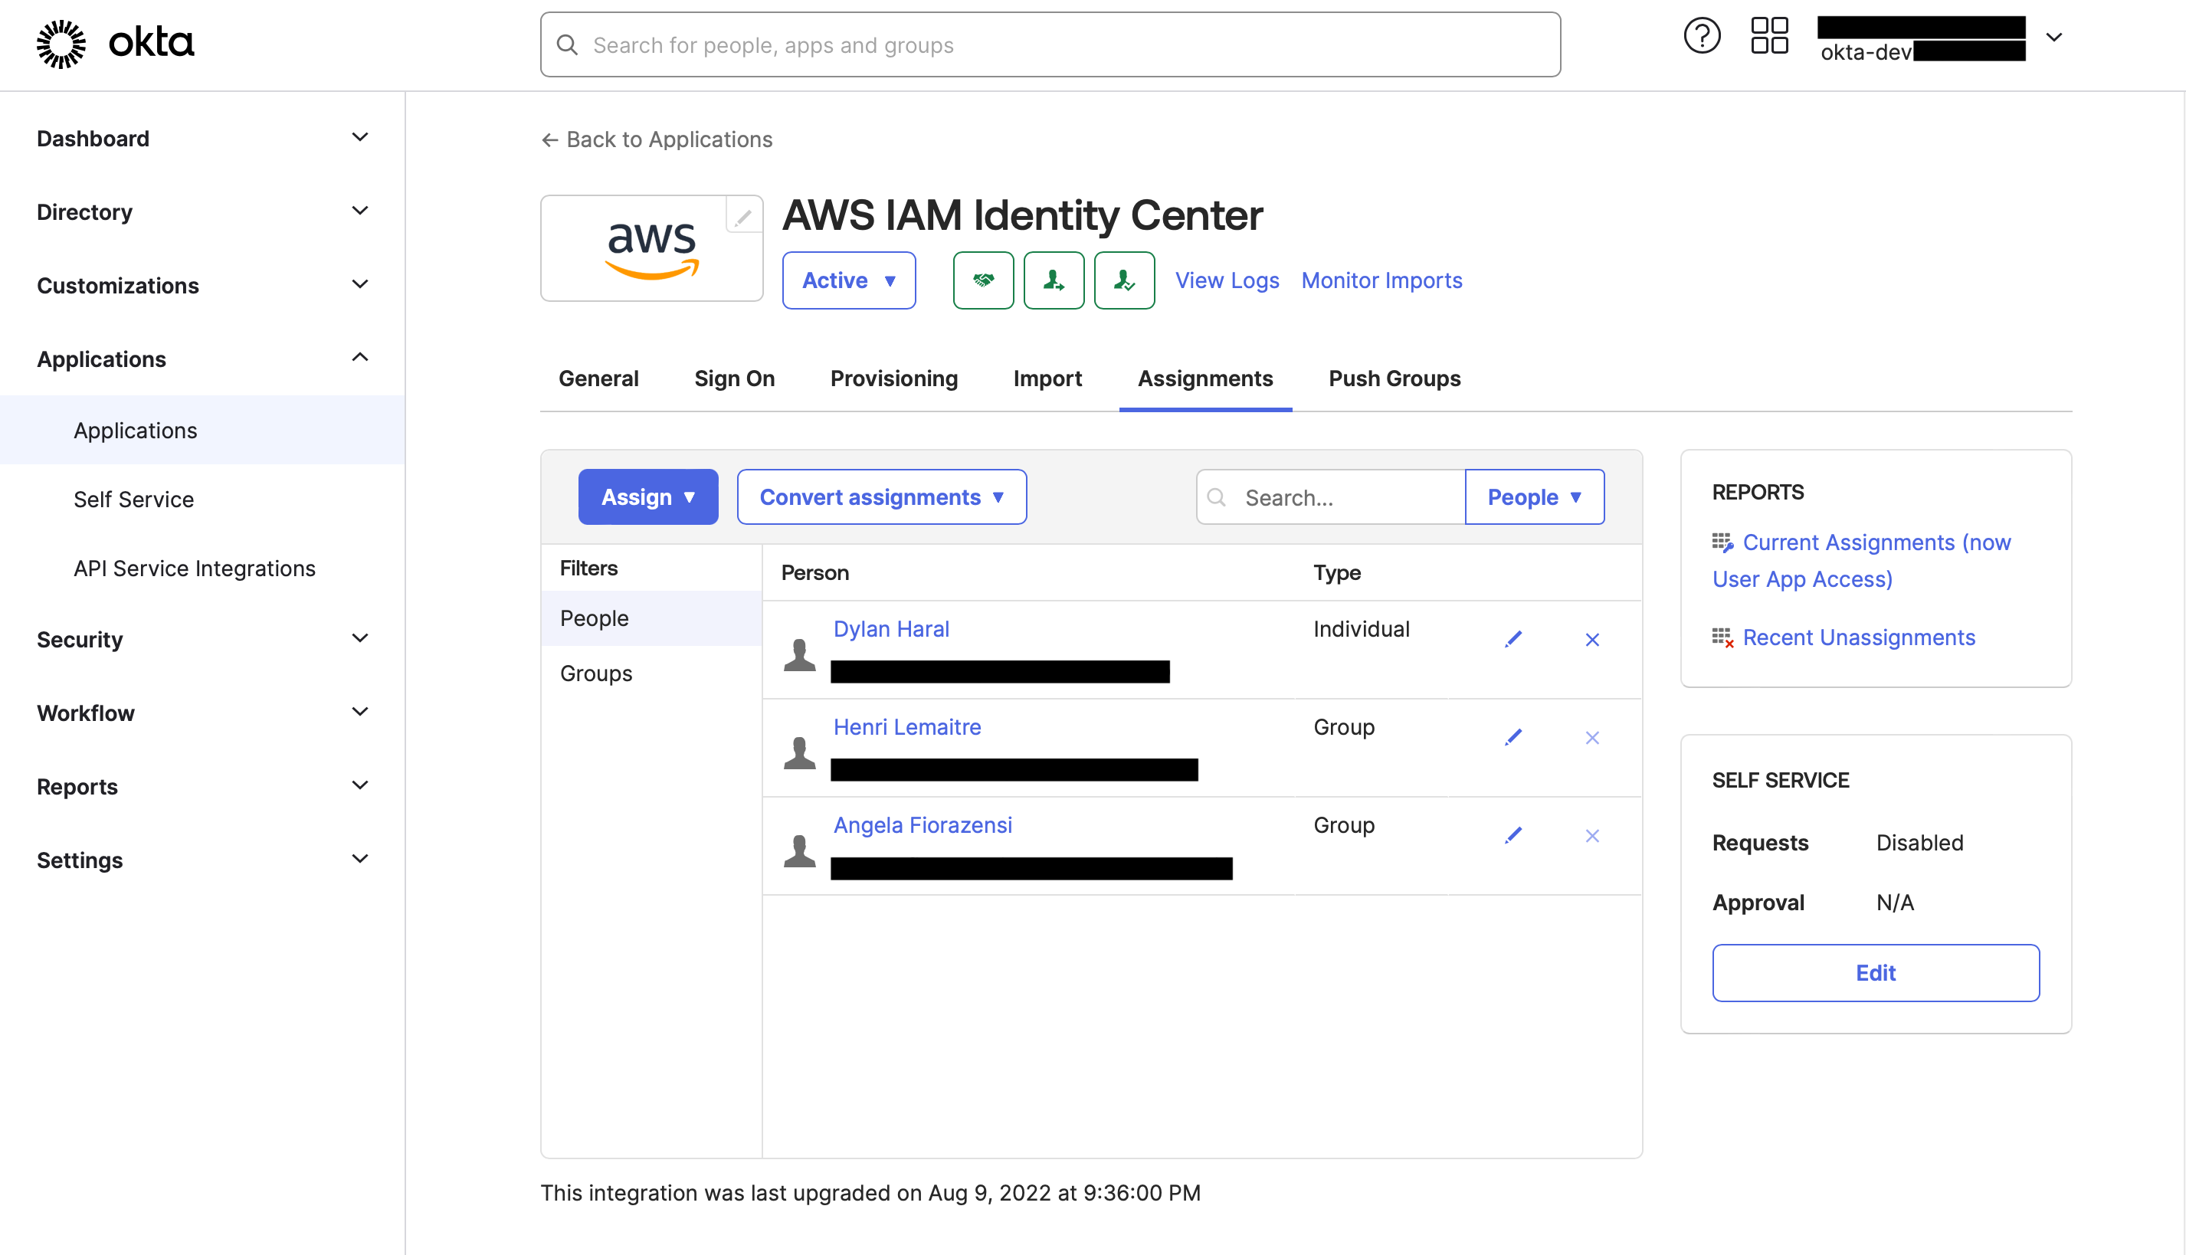Click the Type column header

[x=1337, y=572]
